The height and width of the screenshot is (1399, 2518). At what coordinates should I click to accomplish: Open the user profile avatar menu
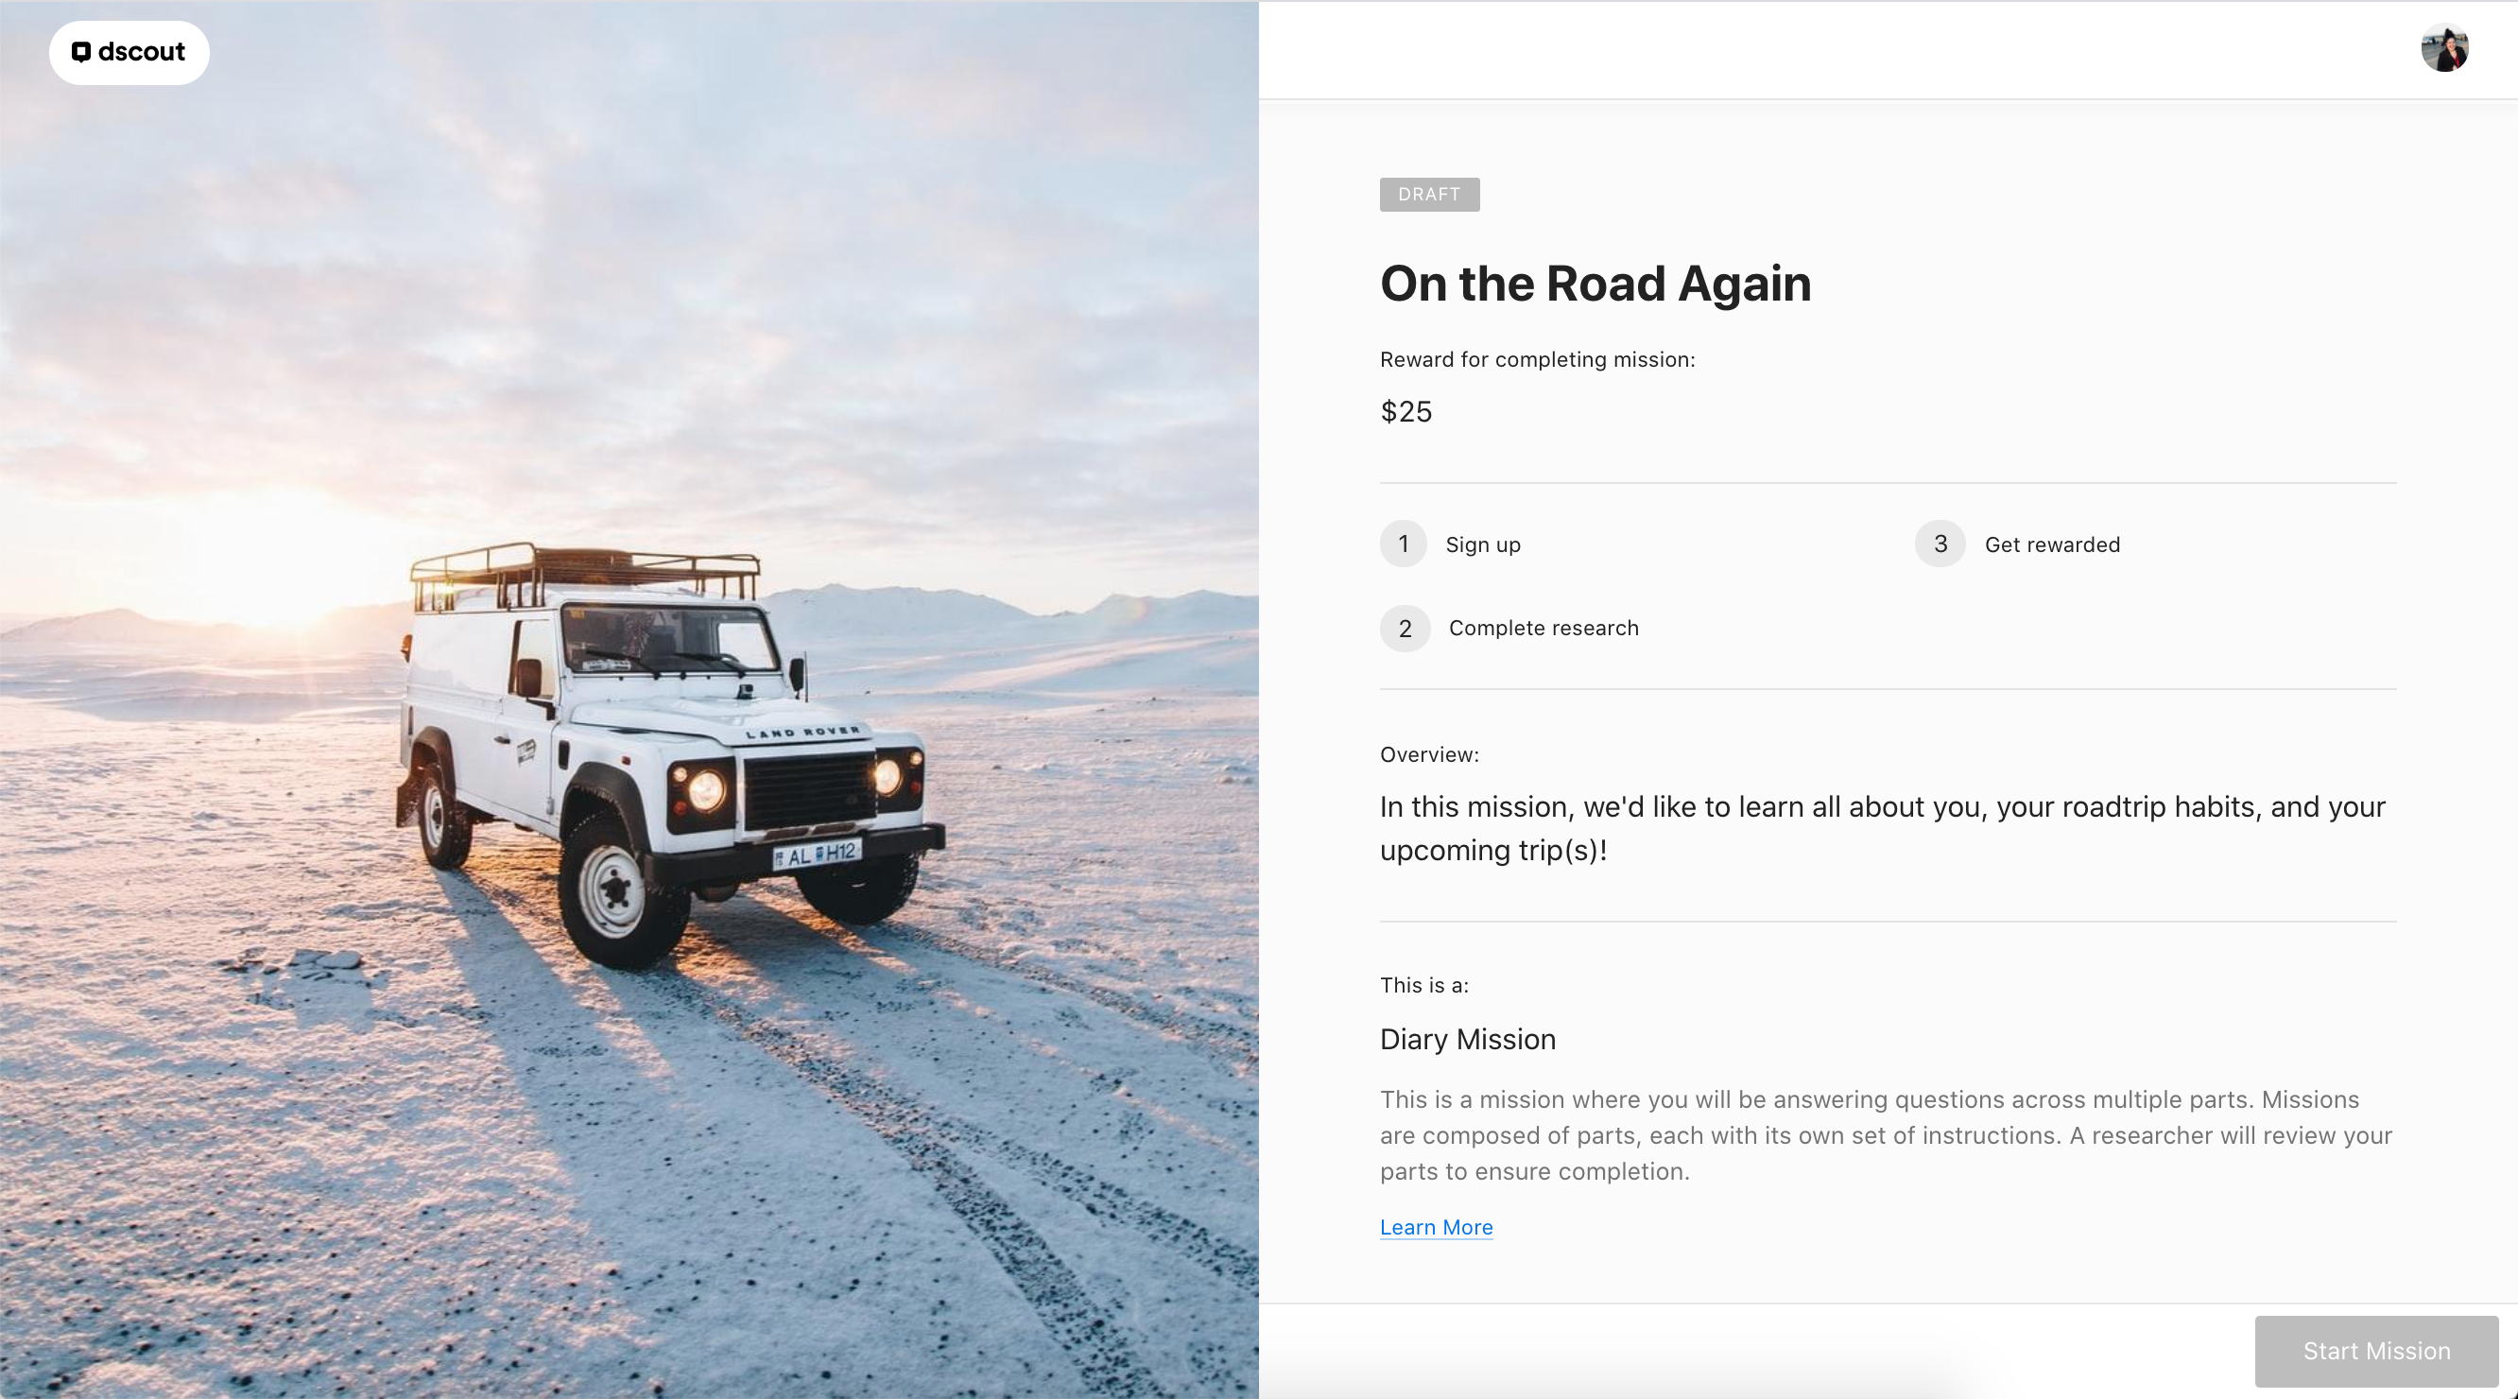[x=2444, y=49]
